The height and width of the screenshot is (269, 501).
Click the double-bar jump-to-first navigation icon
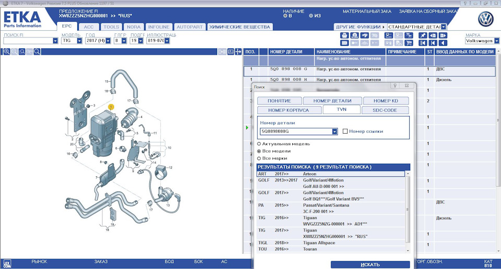point(423,43)
